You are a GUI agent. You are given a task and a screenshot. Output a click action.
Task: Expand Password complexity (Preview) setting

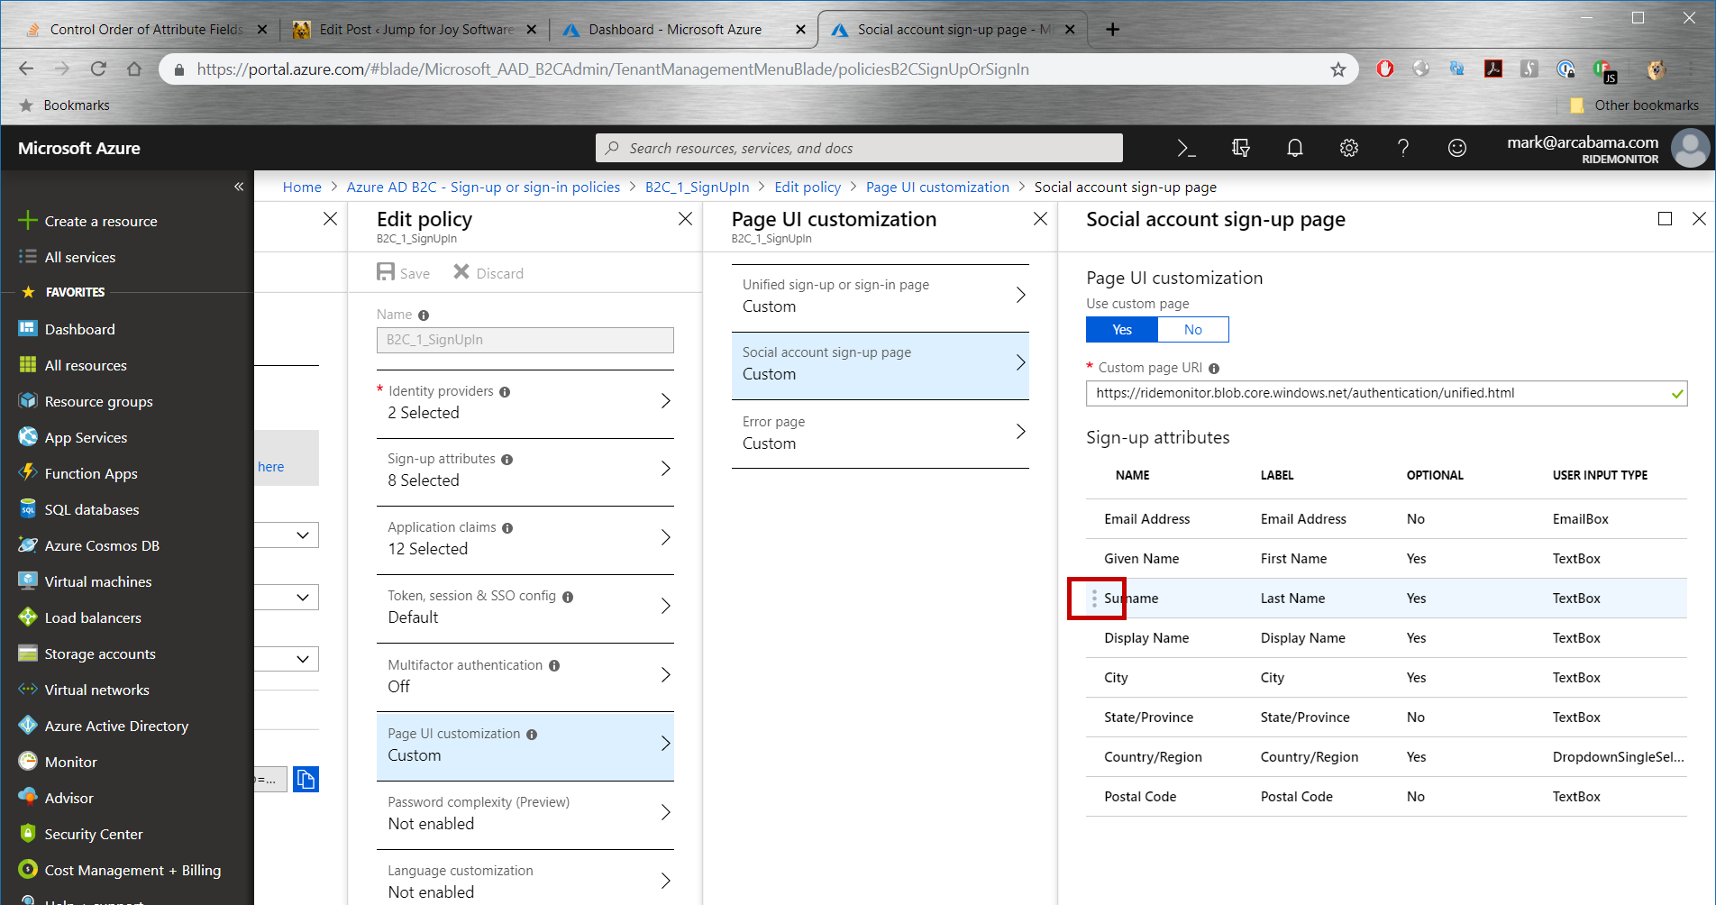[525, 814]
